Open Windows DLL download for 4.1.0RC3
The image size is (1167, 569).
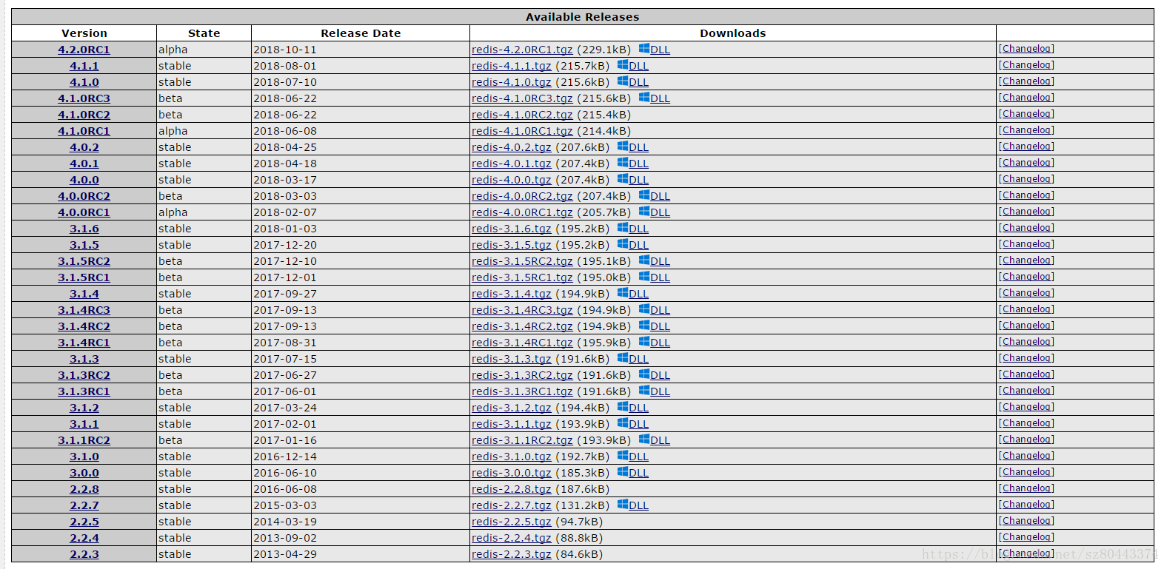tap(655, 98)
